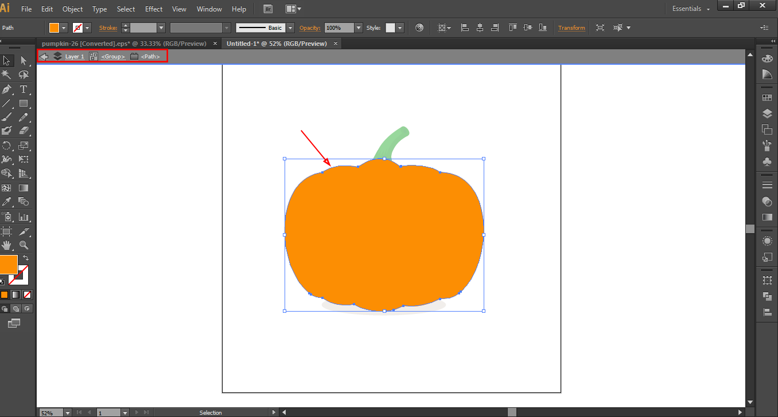Toggle the Change Screen Mode button
Image resolution: width=778 pixels, height=417 pixels.
(14, 324)
